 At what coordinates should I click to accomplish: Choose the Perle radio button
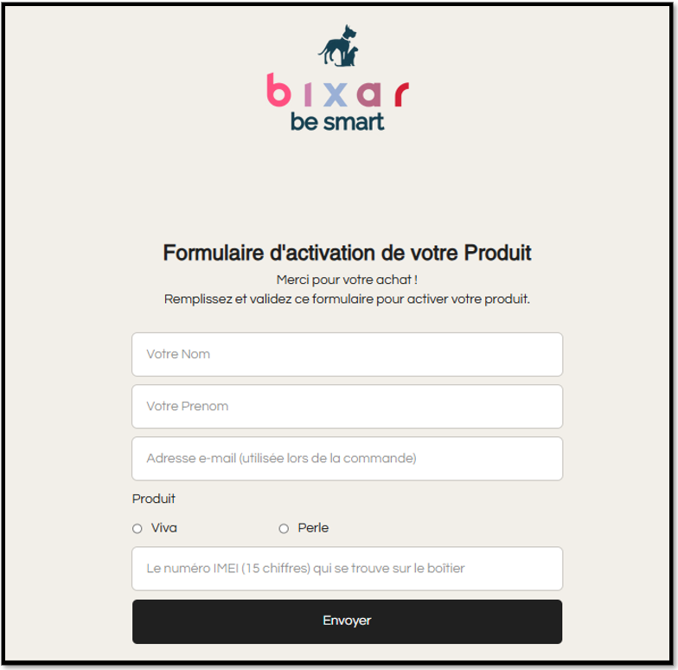tap(284, 529)
